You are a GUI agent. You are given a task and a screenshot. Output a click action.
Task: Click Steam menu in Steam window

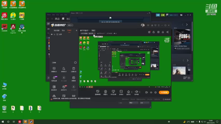49,15
